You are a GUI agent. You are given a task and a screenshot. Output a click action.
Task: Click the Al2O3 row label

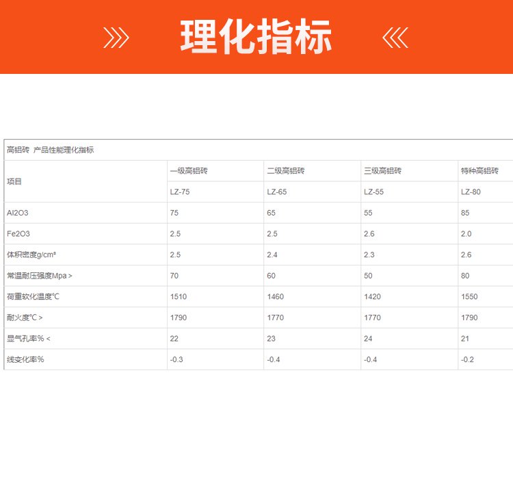coord(18,213)
